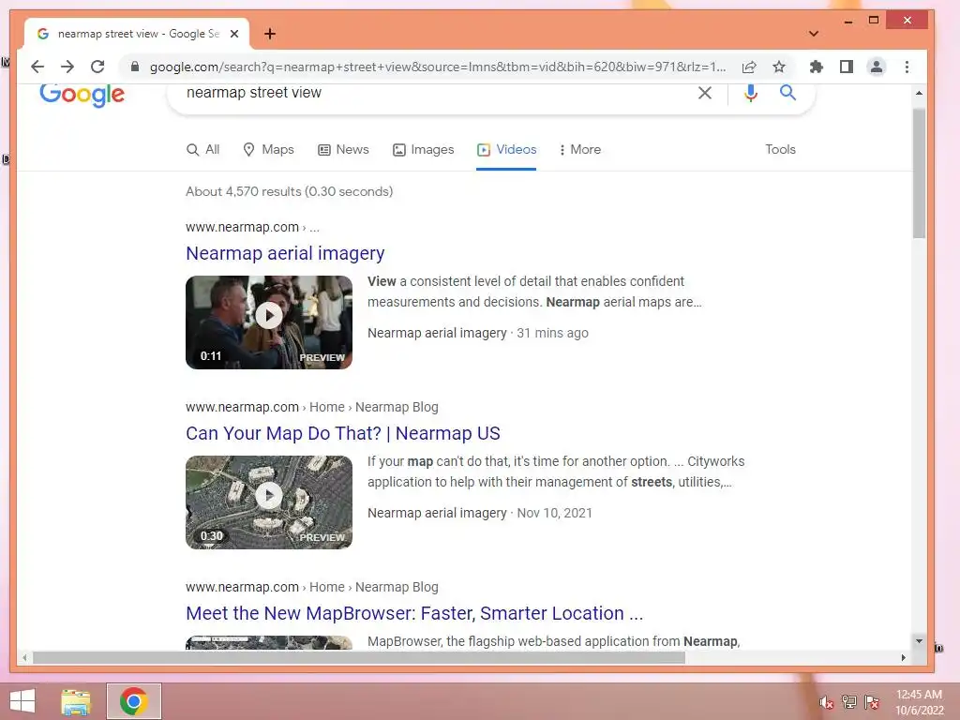
Task: Click the Chrome taskbar icon
Action: click(133, 701)
